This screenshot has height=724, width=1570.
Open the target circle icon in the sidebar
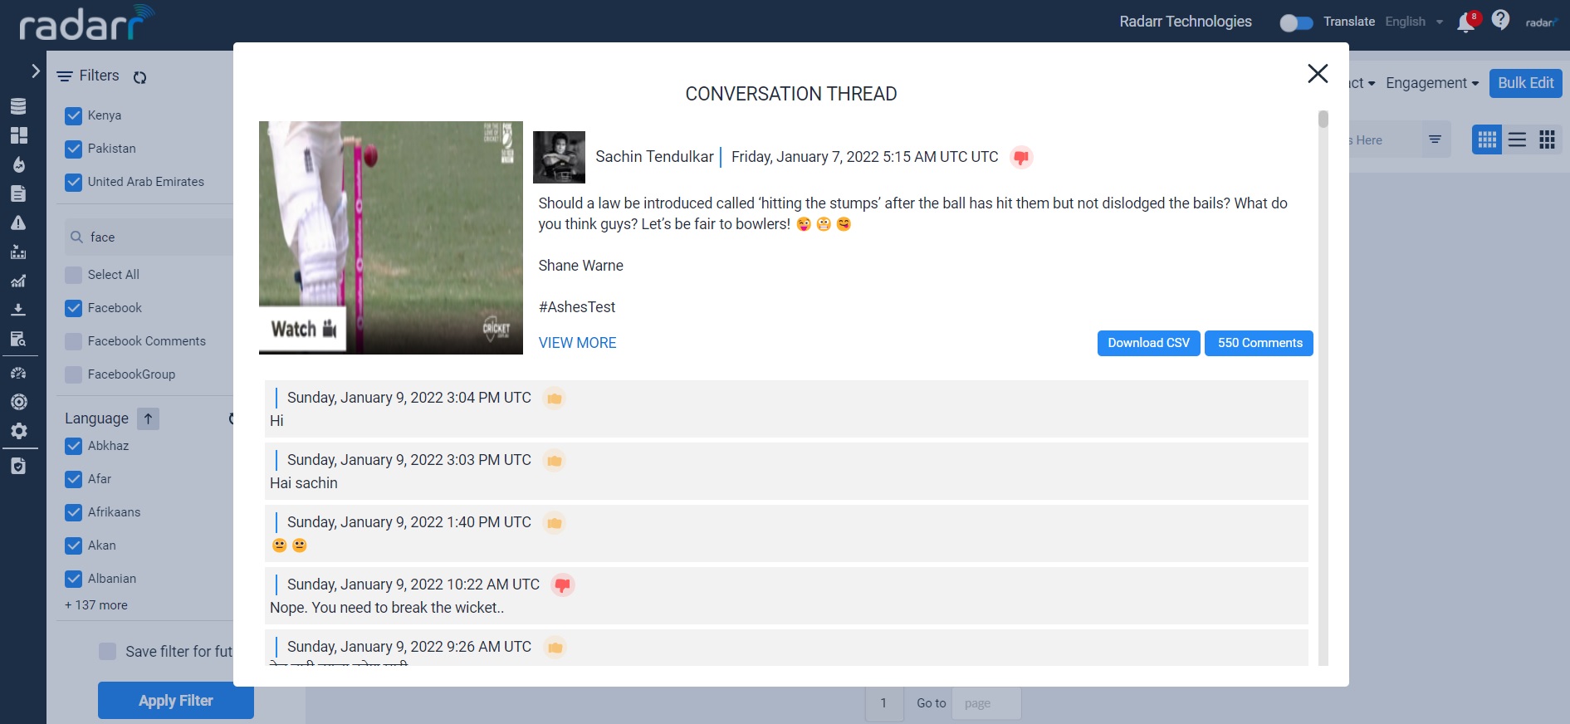(18, 402)
